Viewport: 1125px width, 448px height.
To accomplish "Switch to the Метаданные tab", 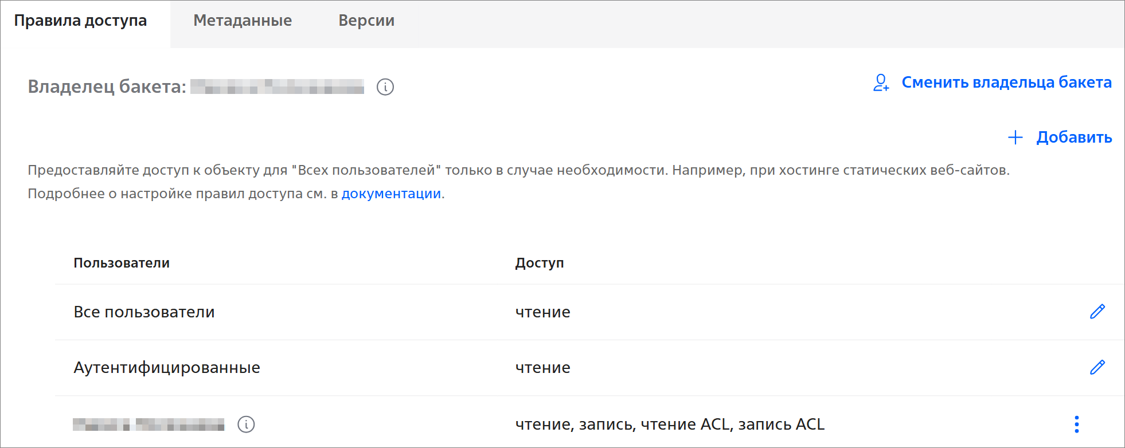I will tap(243, 21).
